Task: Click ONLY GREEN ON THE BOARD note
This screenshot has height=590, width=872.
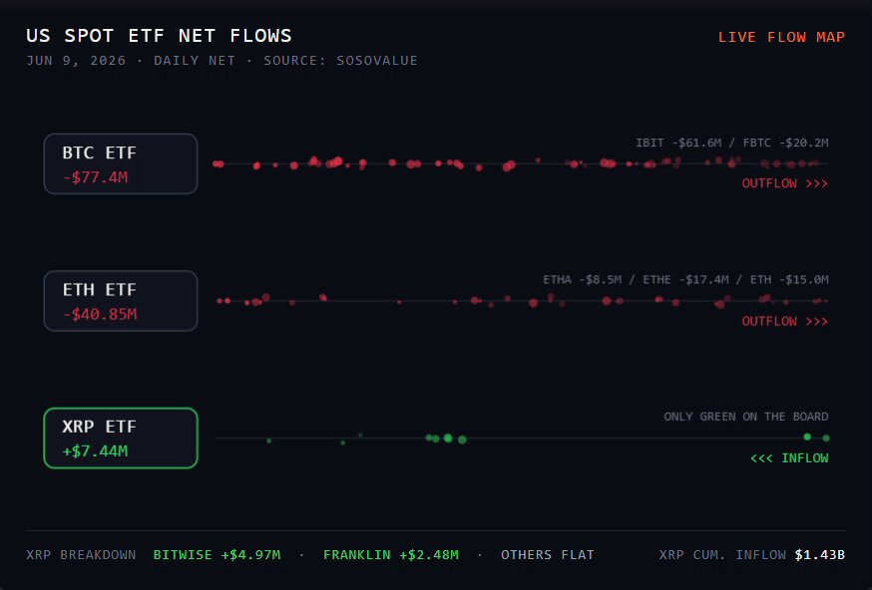Action: (745, 417)
